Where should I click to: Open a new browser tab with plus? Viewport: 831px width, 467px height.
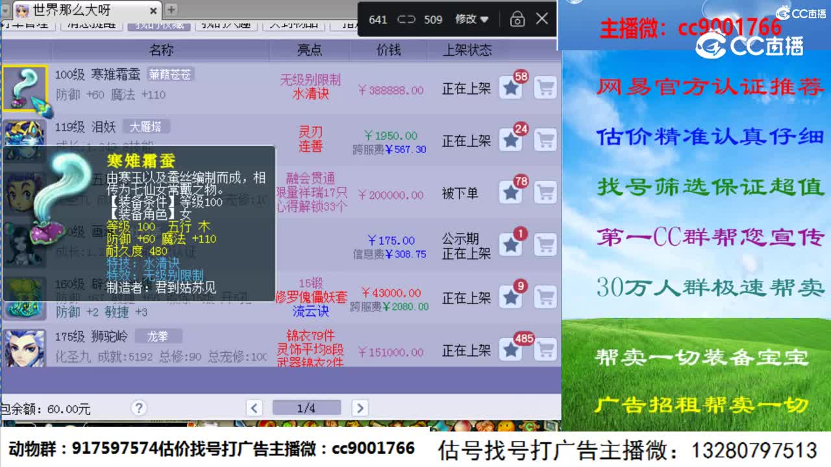[x=171, y=10]
